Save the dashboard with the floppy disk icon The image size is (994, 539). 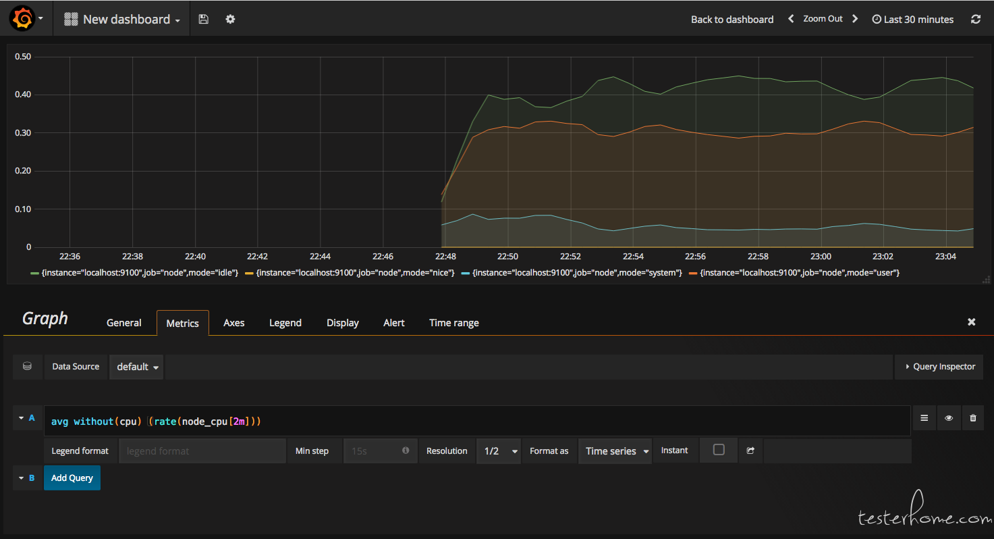[x=203, y=19]
